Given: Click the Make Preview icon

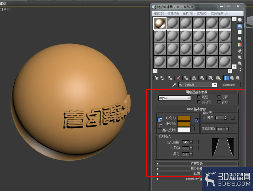Looking at the screenshot, I should coord(240,51).
